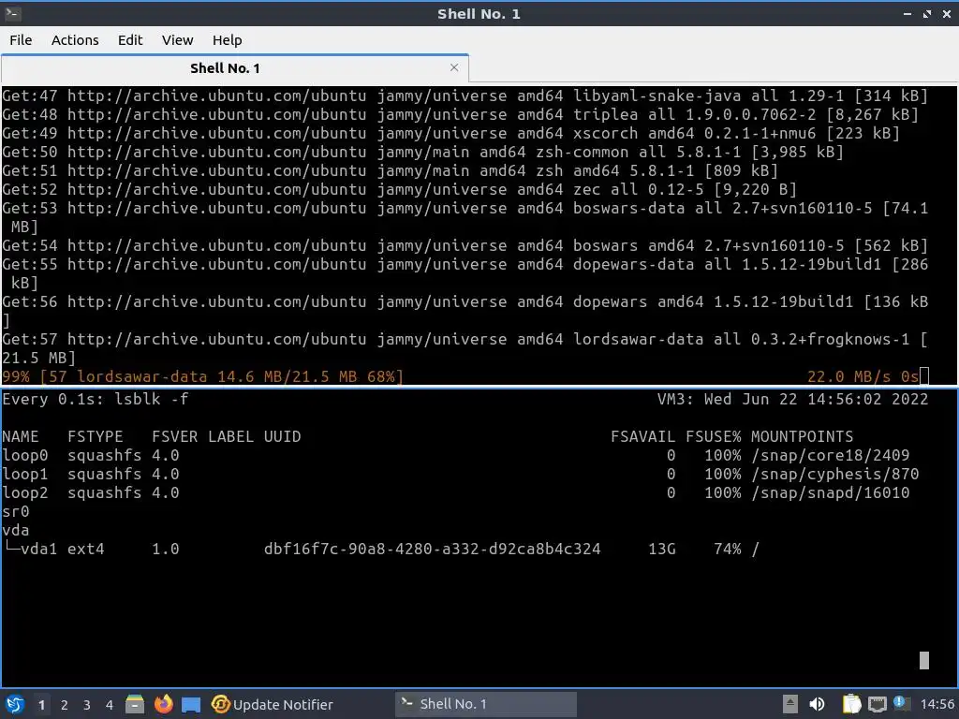Open the File menu

[21, 39]
